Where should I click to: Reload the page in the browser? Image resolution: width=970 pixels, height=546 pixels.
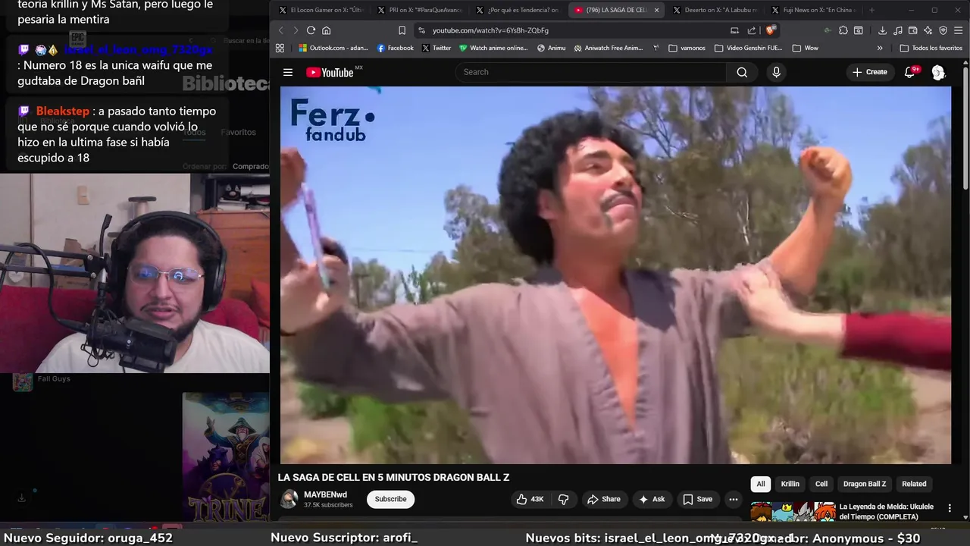pyautogui.click(x=311, y=30)
